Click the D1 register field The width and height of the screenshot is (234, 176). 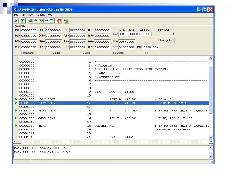tap(29, 36)
